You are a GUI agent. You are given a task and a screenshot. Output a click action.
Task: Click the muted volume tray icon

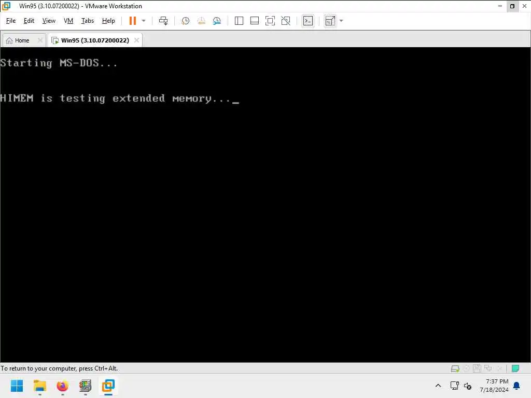[x=468, y=386]
